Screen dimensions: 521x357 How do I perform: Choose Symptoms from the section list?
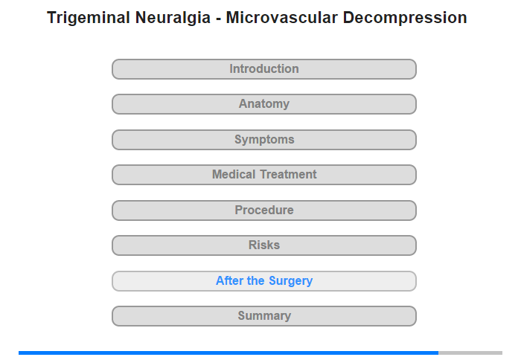[x=264, y=140]
